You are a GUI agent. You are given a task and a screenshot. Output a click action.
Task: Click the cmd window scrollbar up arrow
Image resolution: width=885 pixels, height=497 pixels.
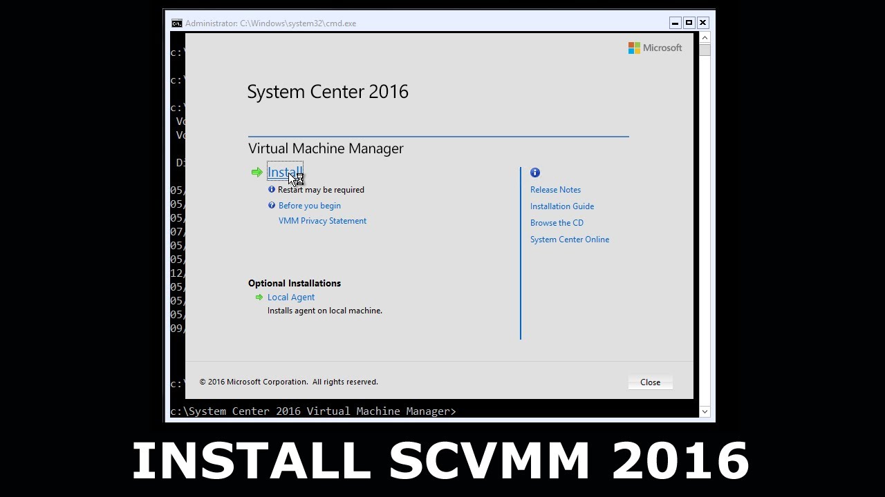(x=705, y=39)
